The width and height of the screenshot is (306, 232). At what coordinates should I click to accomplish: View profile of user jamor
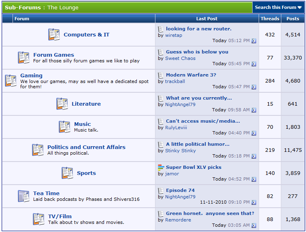coord(172,173)
